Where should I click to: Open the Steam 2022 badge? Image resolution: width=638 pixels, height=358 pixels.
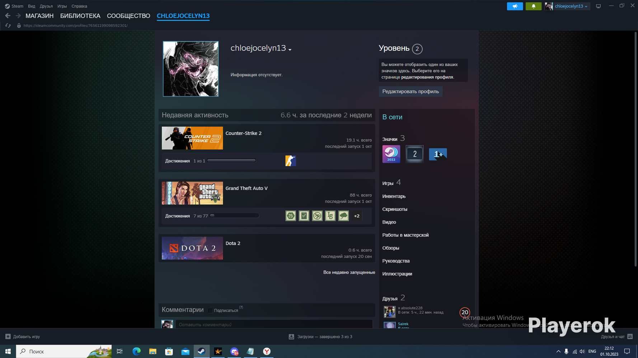[391, 154]
